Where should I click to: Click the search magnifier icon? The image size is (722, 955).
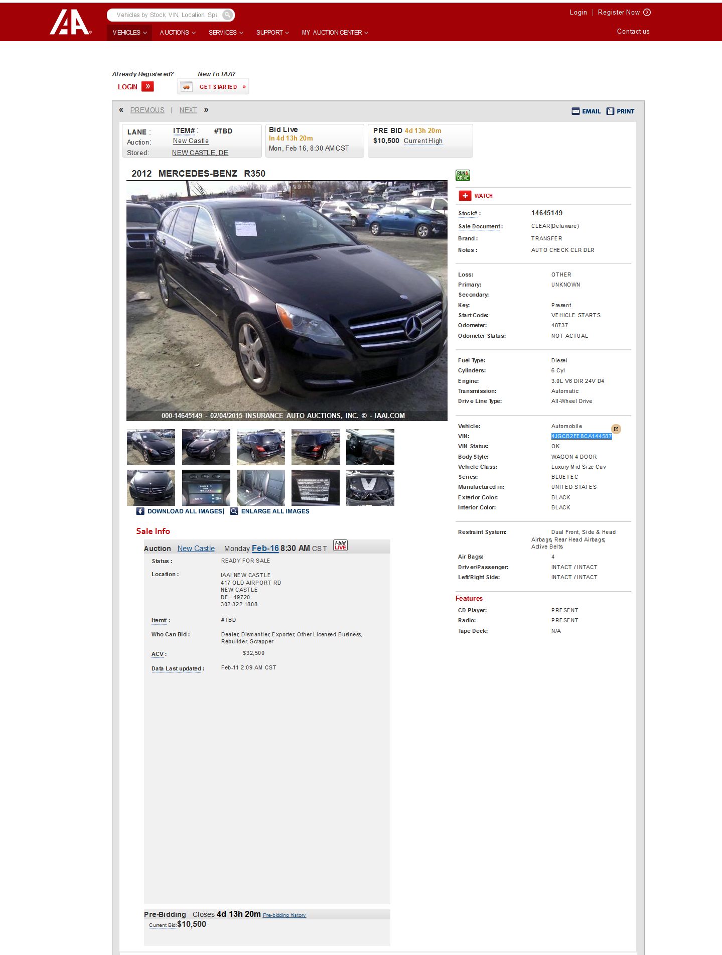tap(227, 15)
